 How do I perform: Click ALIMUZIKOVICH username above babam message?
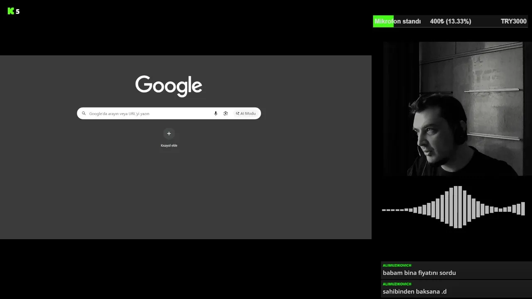click(397, 265)
